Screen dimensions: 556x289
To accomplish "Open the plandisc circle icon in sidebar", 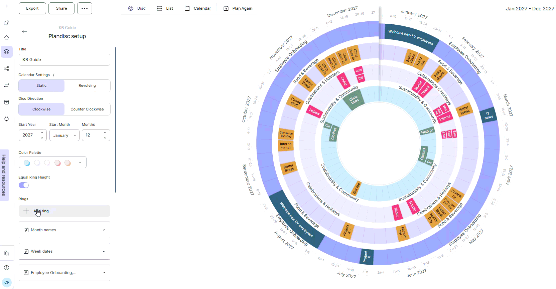I will pyautogui.click(x=6, y=52).
